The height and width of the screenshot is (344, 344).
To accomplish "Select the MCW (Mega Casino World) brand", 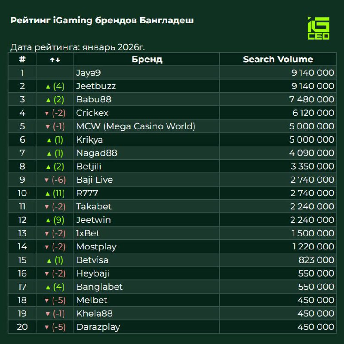I will click(135, 126).
